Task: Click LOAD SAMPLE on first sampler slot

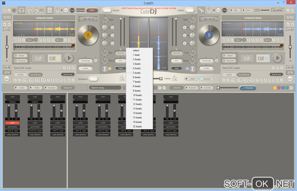Action: [x=12, y=135]
